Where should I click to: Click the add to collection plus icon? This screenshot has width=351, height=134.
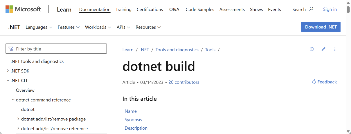tap(312, 49)
